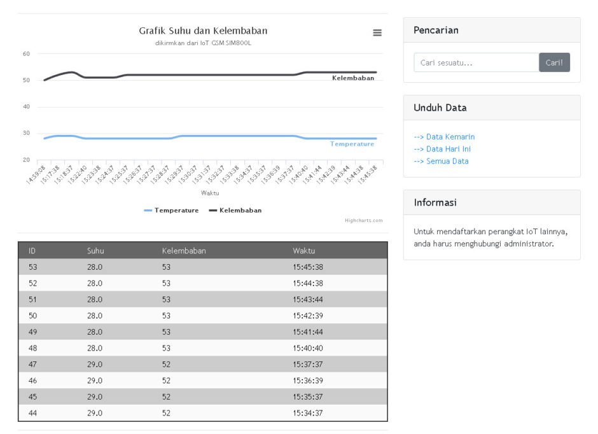Click the ID column header
Screen dimensions: 598x434
pyautogui.click(x=32, y=251)
